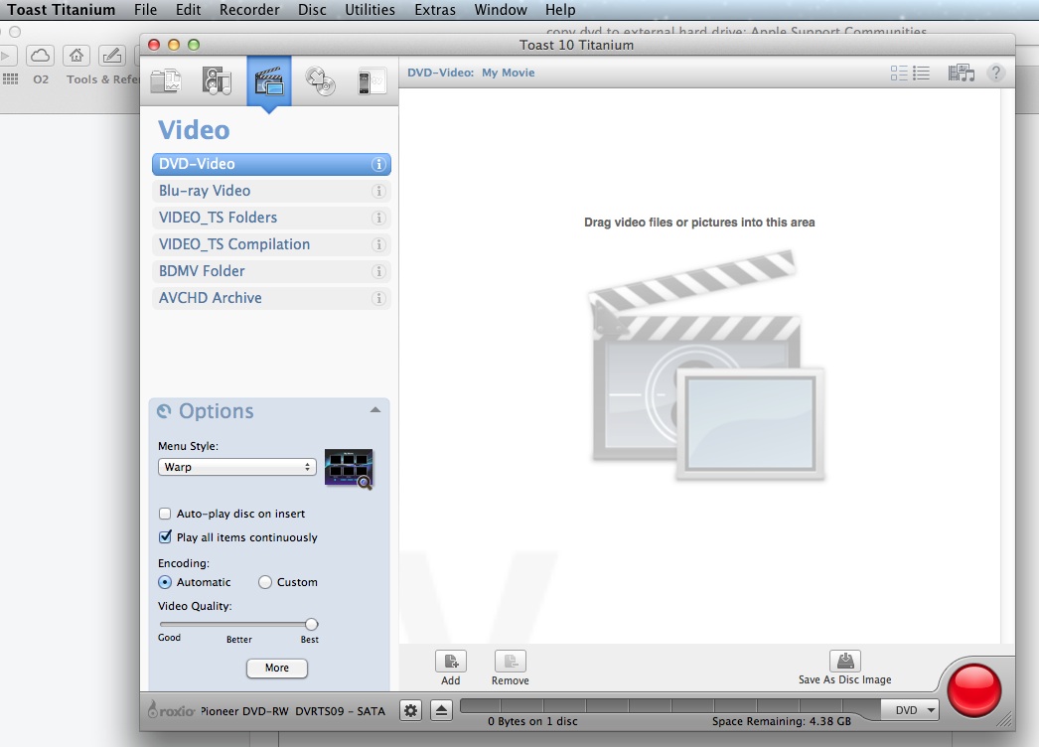Select the Custom encoding radio button
This screenshot has height=747, width=1039.
[x=265, y=582]
